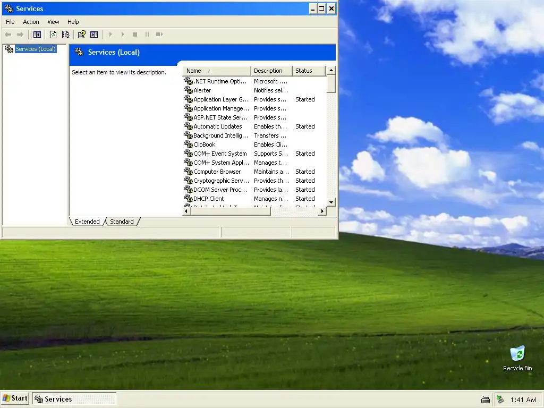Click the Pause Service toolbar icon
Screen dimensions: 544x408
(x=147, y=35)
